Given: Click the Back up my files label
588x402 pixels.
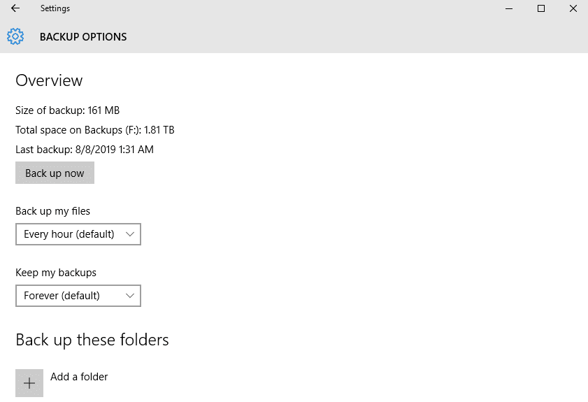Looking at the screenshot, I should pyautogui.click(x=52, y=211).
